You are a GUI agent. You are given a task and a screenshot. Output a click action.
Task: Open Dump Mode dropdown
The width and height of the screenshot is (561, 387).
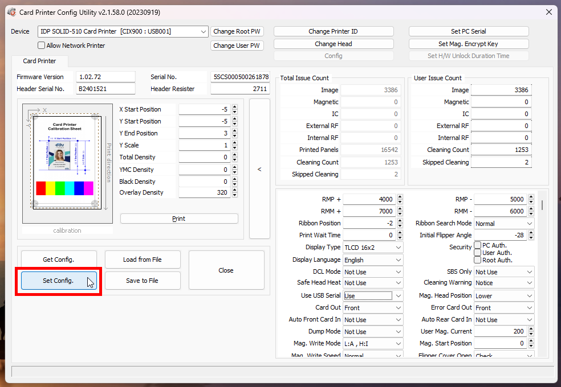(x=373, y=332)
